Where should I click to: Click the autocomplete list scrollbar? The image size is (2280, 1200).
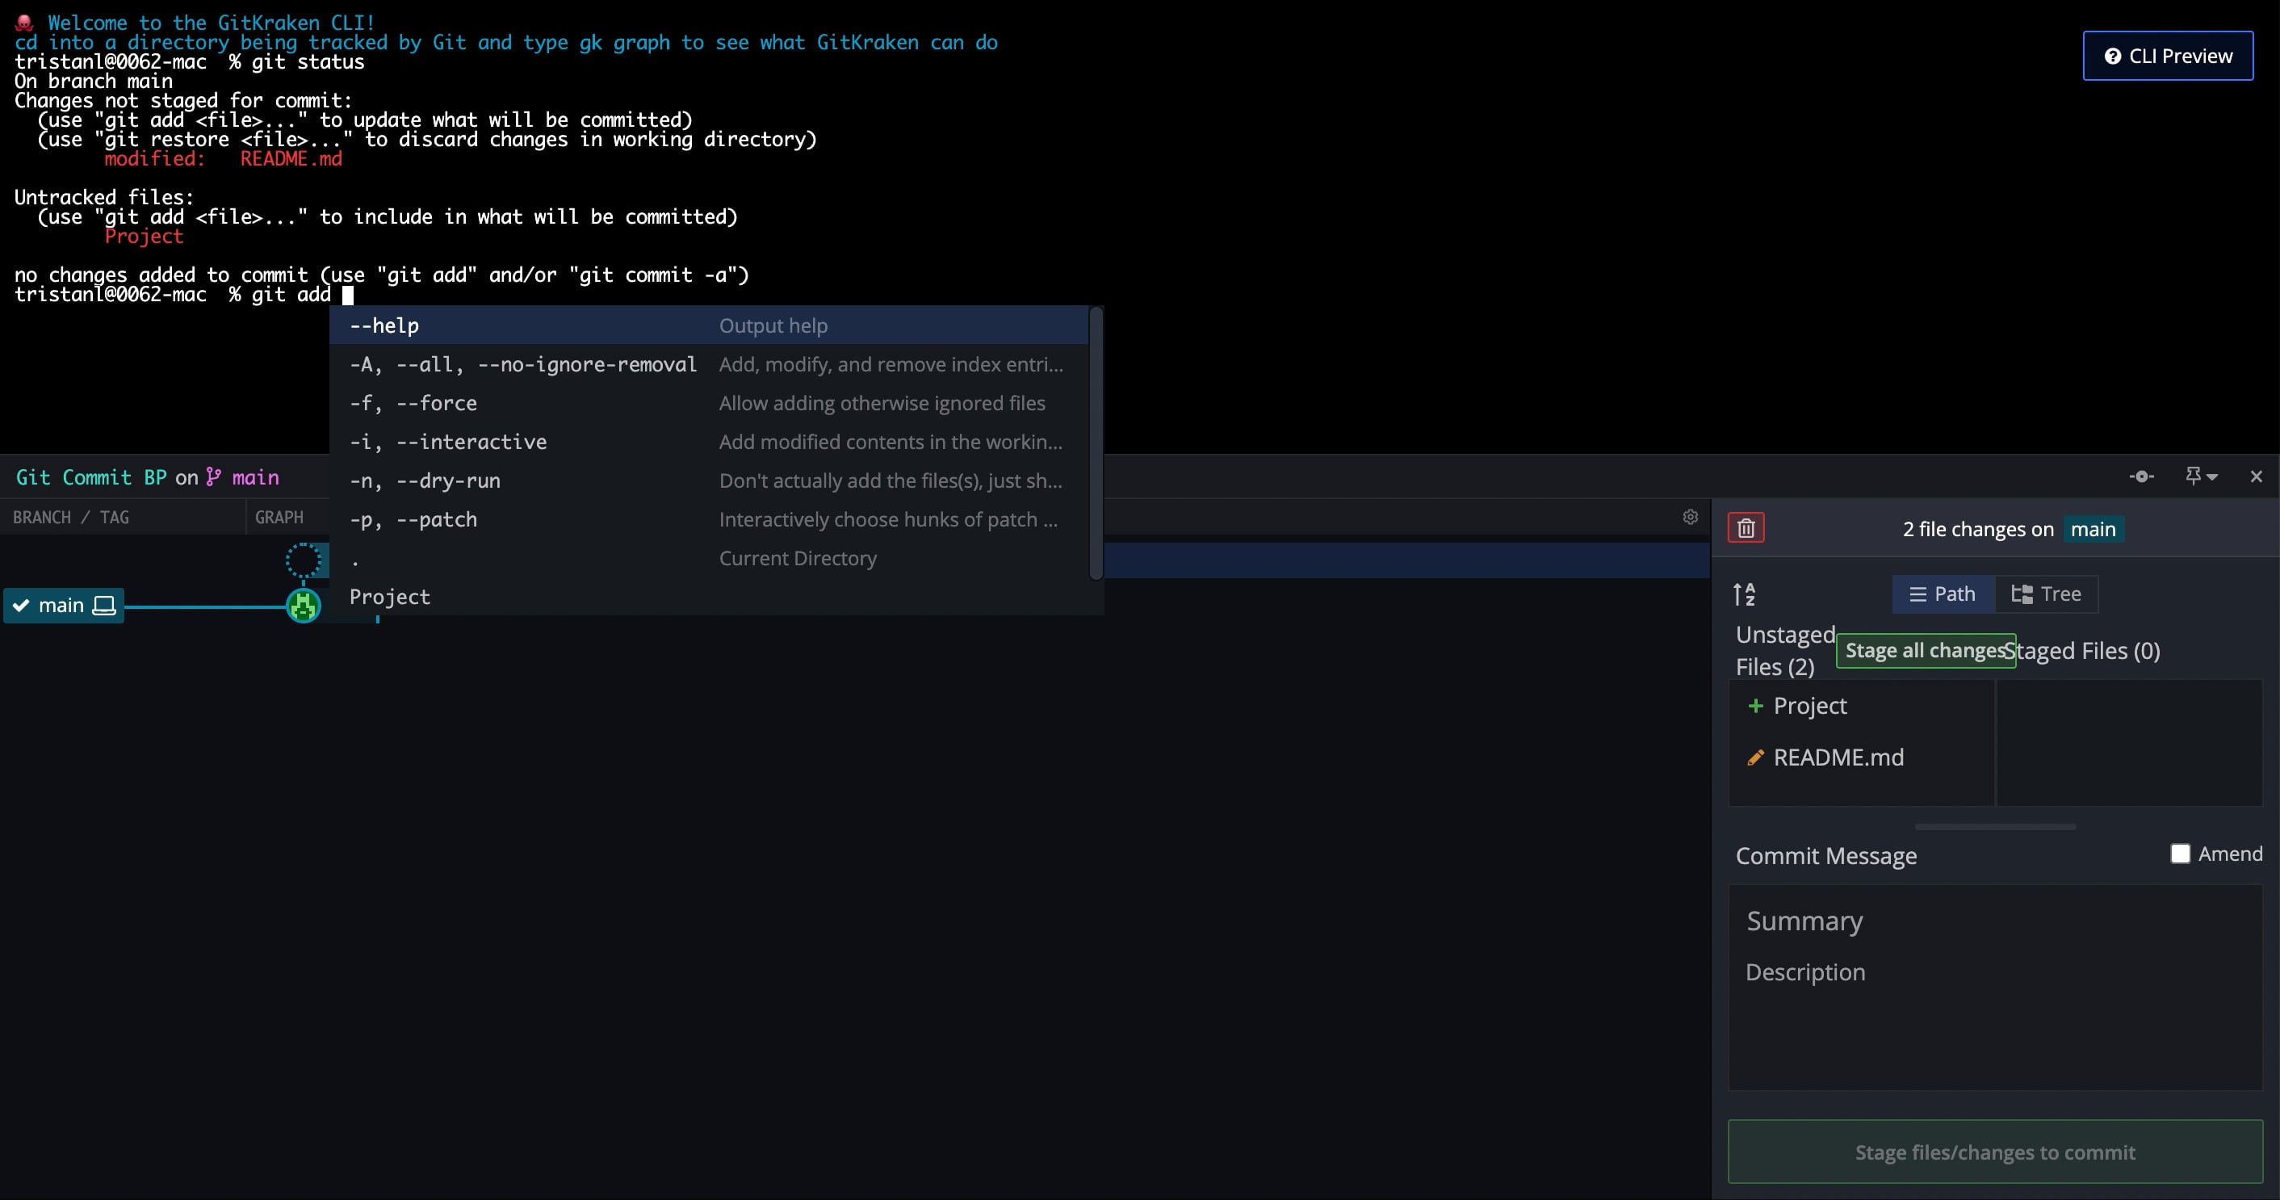[1096, 443]
